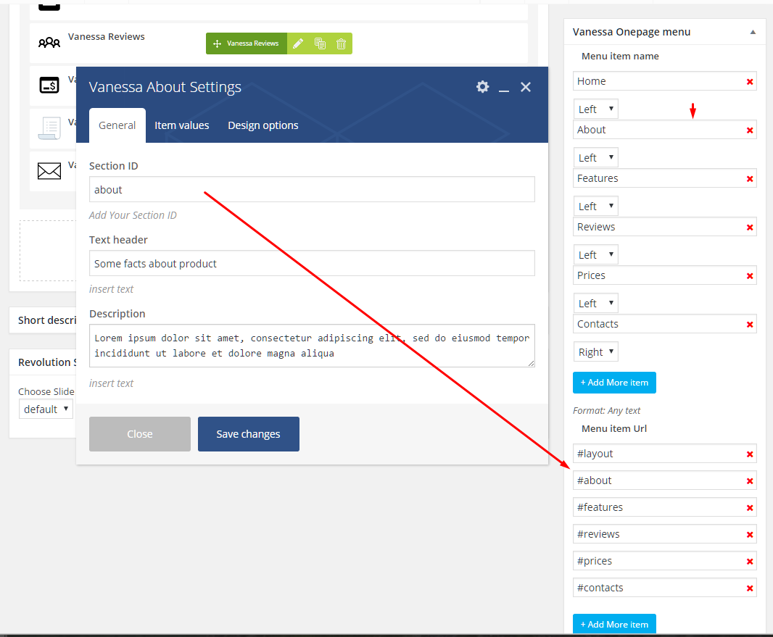Image resolution: width=773 pixels, height=637 pixels.
Task: Click the duplicate icon on Vanessa Reviews bar
Action: tap(320, 43)
